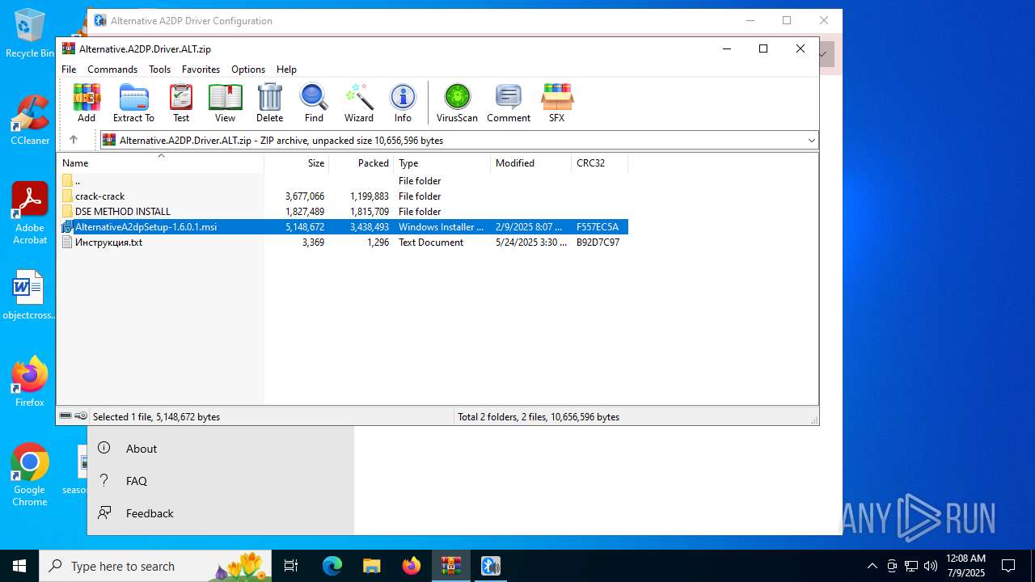1035x582 pixels.
Task: Click the Firefox desktop shortcut
Action: [30, 382]
